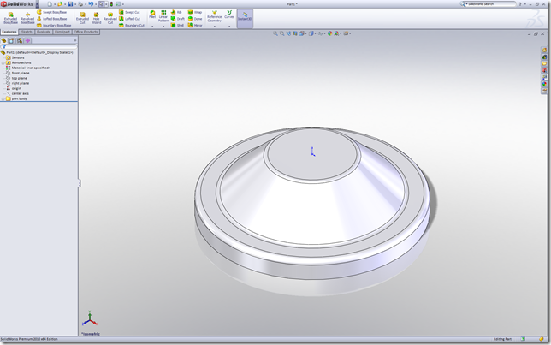551x345 pixels.
Task: Select the Linear Pattern tool
Action: (x=163, y=15)
